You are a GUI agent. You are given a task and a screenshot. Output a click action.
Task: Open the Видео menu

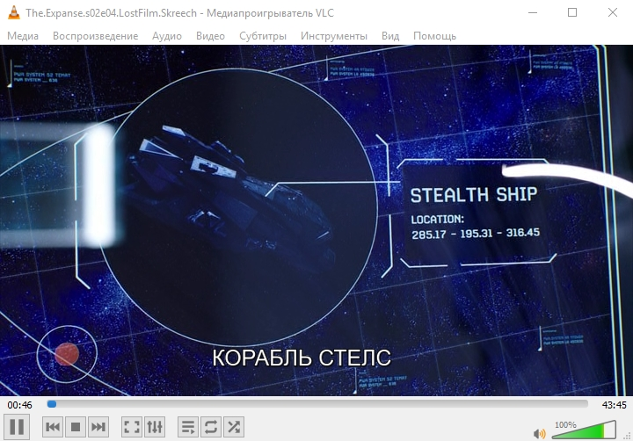click(210, 36)
